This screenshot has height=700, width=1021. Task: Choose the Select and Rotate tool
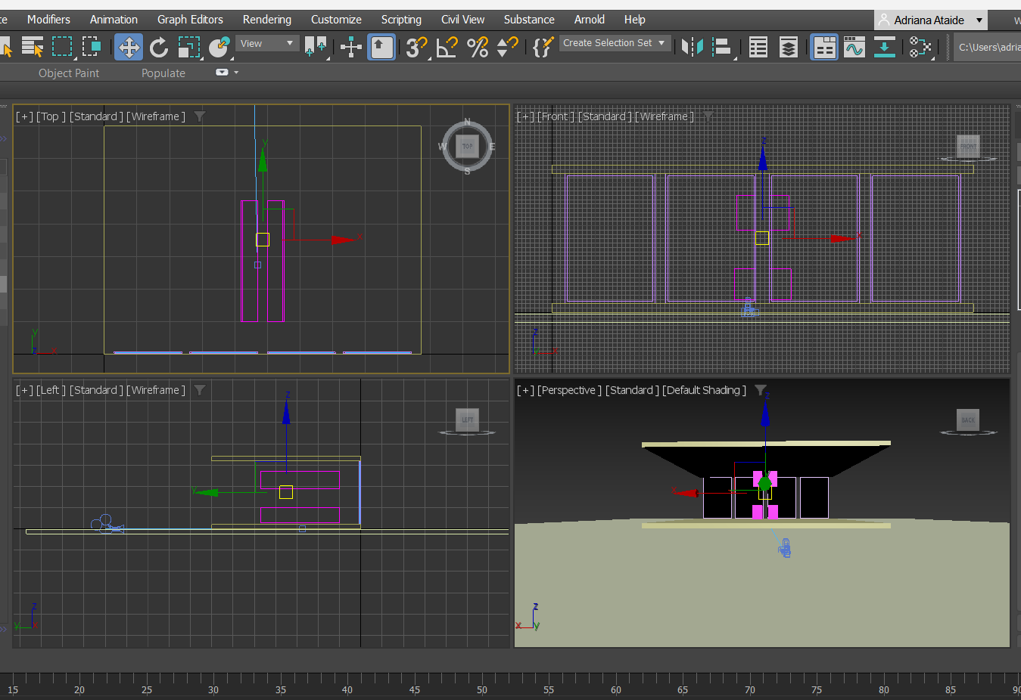159,48
